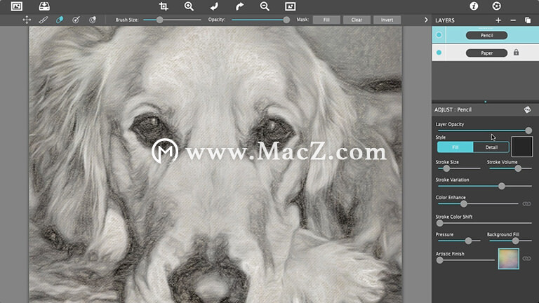Open the info icon
Image resolution: width=539 pixels, height=303 pixels.
click(x=474, y=6)
